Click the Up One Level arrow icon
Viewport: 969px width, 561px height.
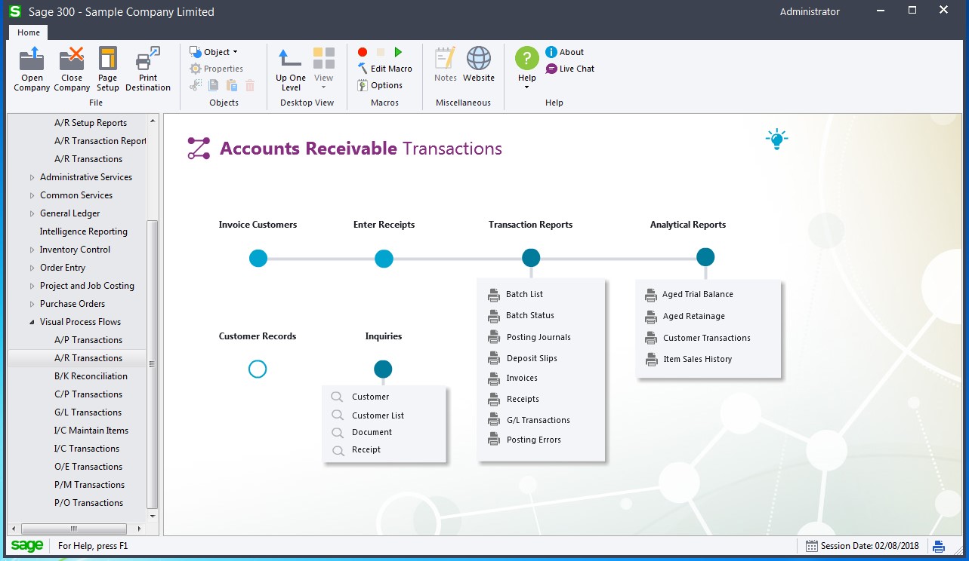coord(291,60)
